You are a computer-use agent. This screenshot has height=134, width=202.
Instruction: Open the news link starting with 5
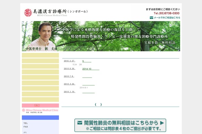[x=87, y=61]
